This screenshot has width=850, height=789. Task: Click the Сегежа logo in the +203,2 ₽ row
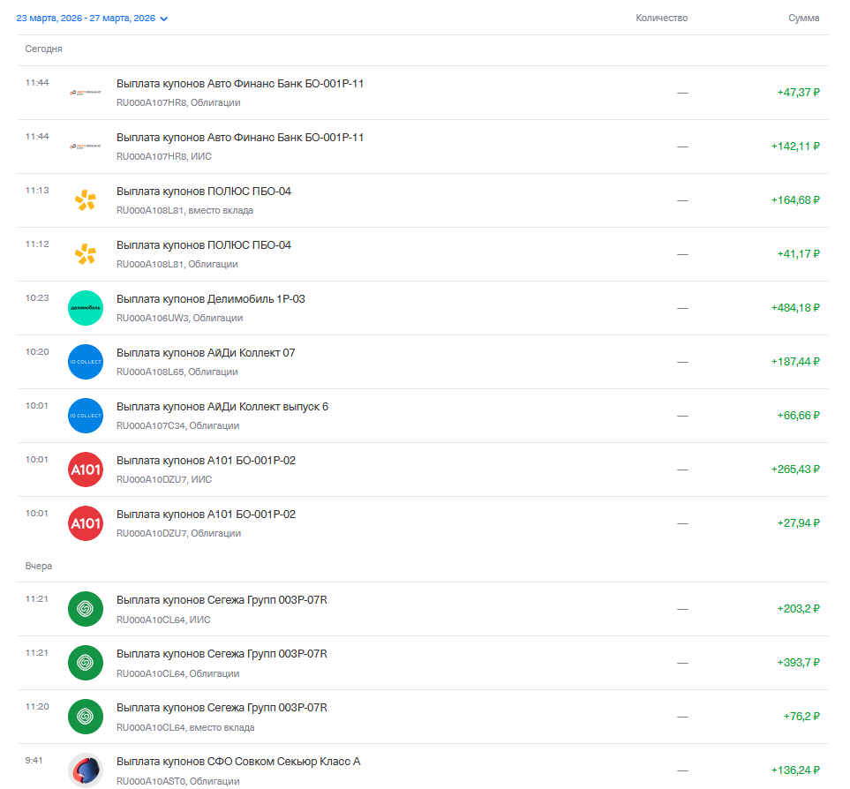(86, 609)
